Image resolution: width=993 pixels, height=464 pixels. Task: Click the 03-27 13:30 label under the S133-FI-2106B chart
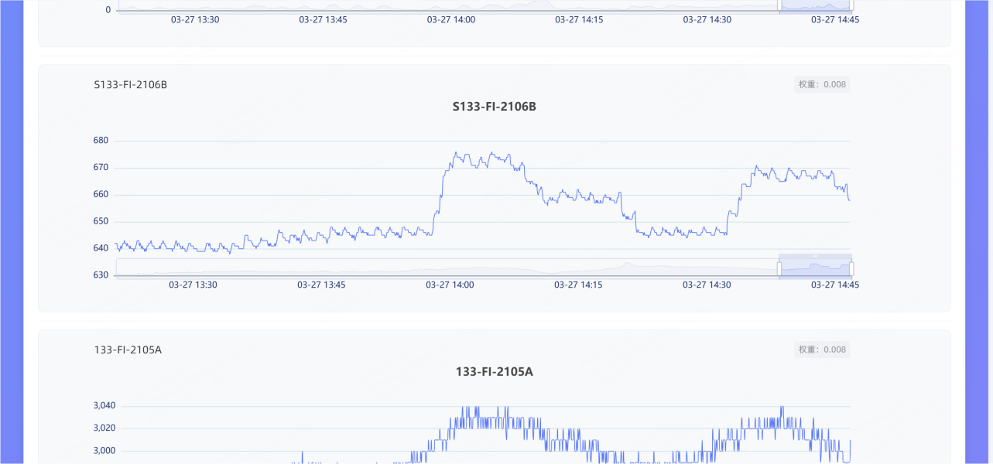point(193,285)
